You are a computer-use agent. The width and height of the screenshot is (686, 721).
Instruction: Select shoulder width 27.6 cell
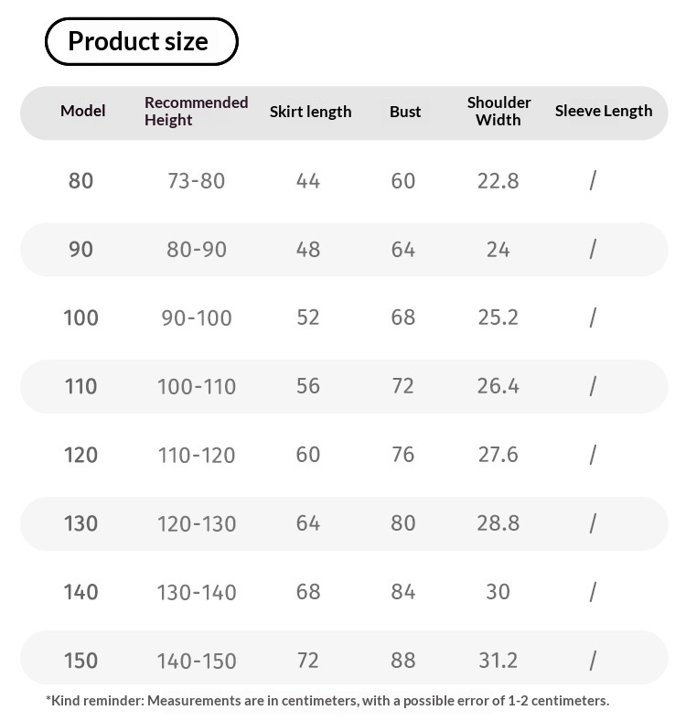tap(498, 455)
